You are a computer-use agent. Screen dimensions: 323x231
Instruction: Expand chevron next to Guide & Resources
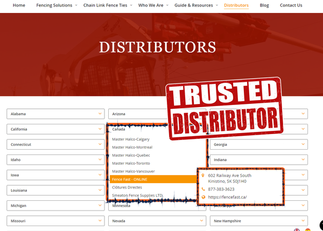(x=217, y=5)
